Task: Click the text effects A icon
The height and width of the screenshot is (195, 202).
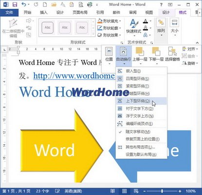Action: [x=146, y=35]
